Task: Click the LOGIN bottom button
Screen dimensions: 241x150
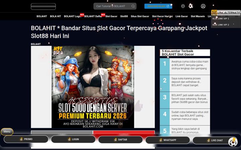Action: pyautogui.click(x=73, y=139)
